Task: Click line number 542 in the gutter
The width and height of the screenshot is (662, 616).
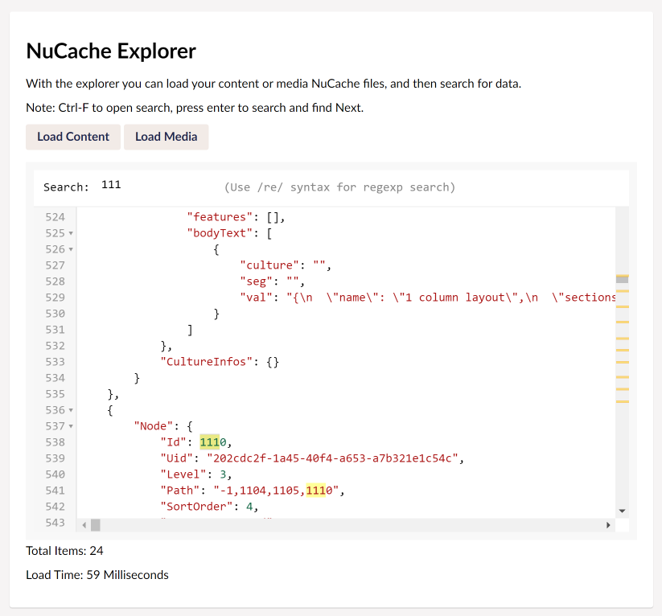Action: coord(55,506)
